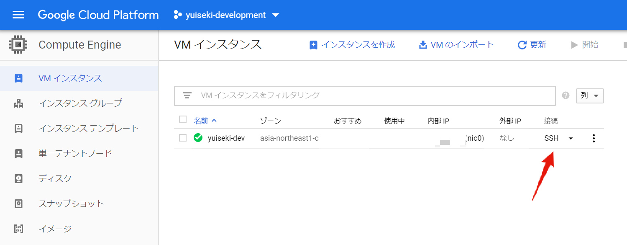Click the ディスク sidebar icon
The width and height of the screenshot is (627, 245).
coord(18,179)
